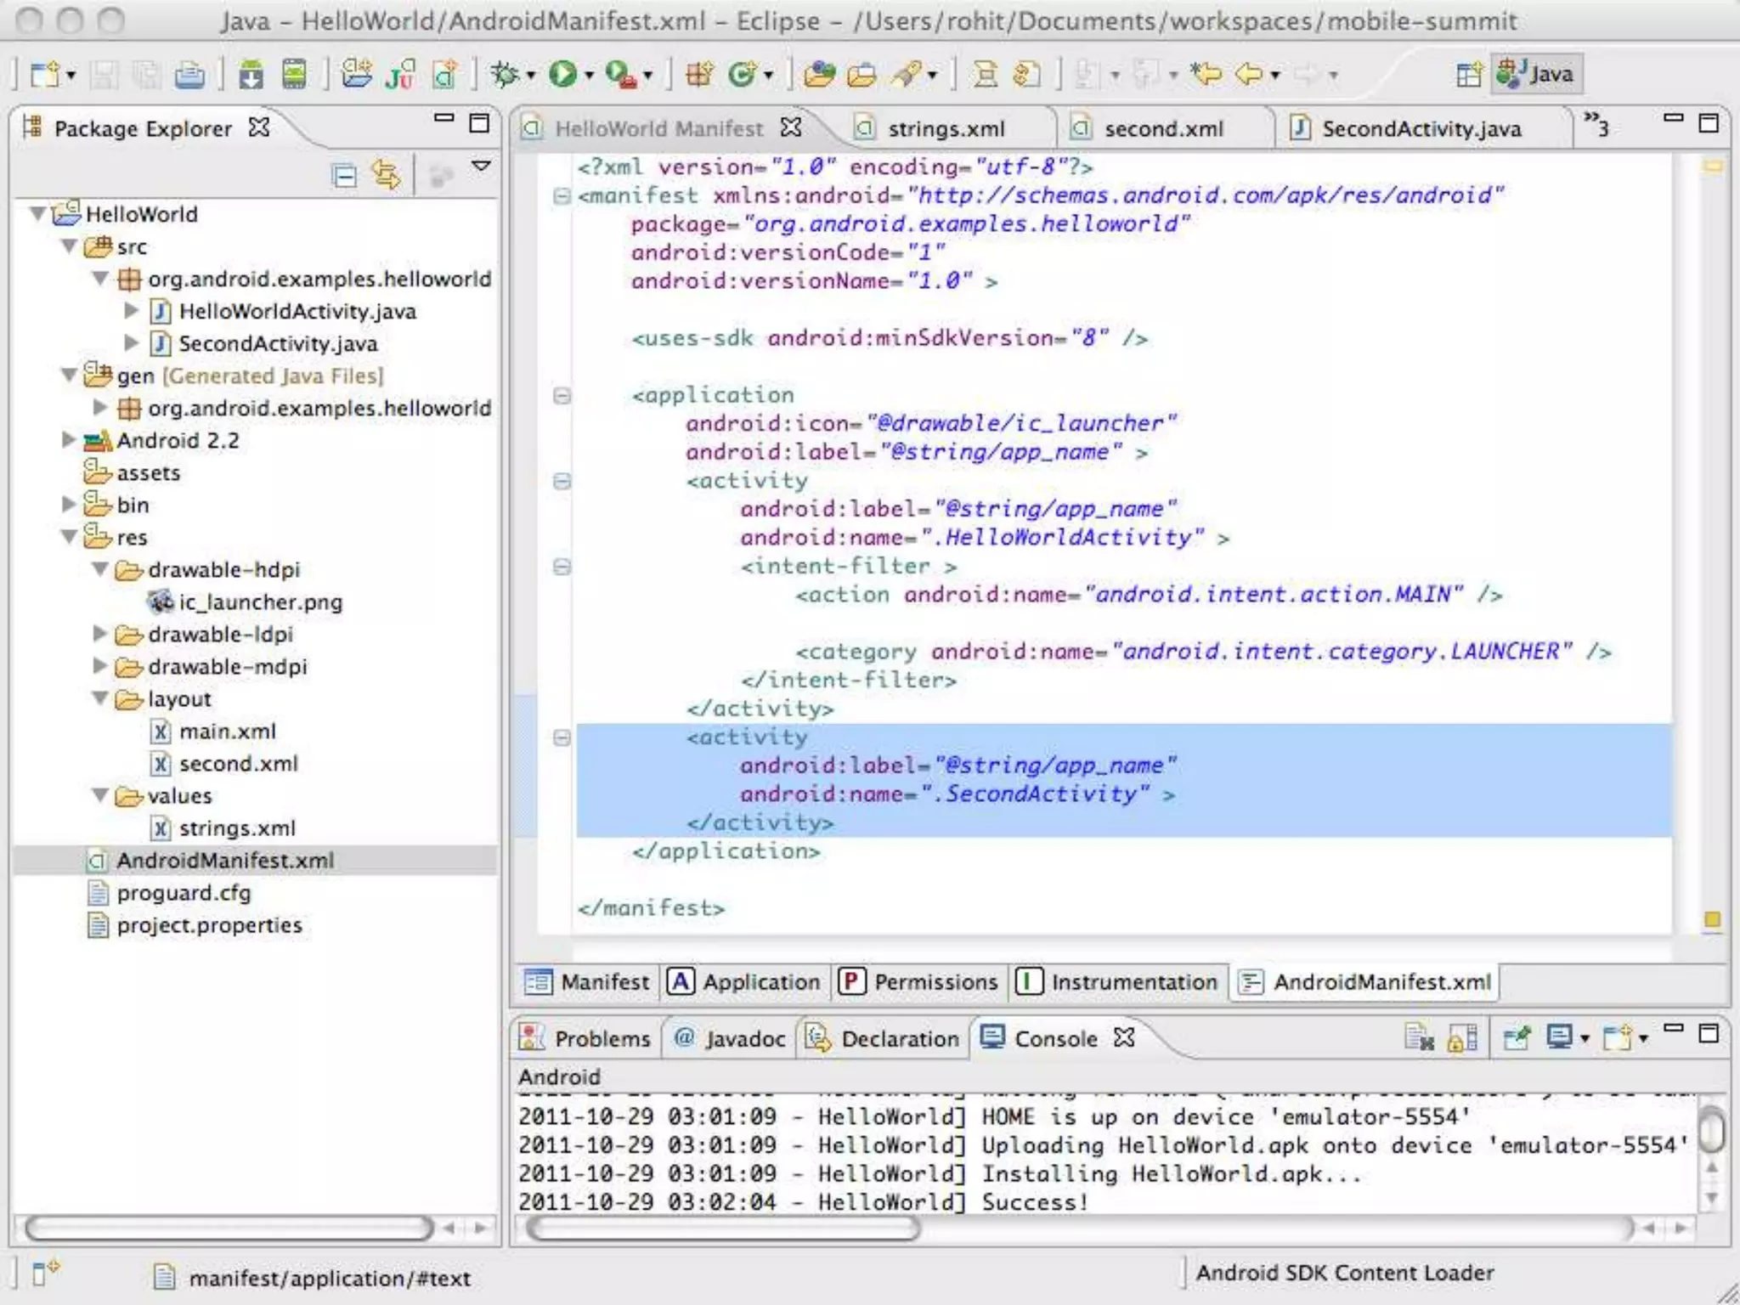
Task: Click the Search flashlight toolbar icon
Action: point(907,75)
